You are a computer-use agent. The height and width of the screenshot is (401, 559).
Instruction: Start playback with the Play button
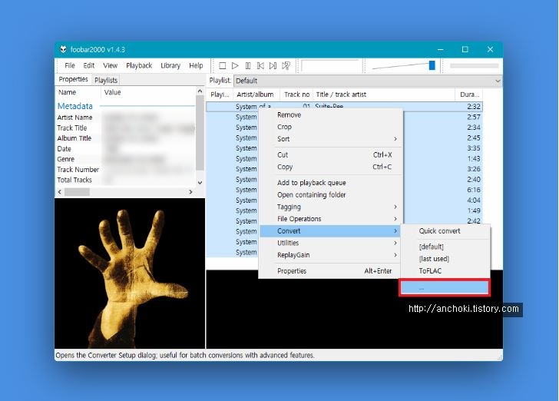pyautogui.click(x=235, y=65)
